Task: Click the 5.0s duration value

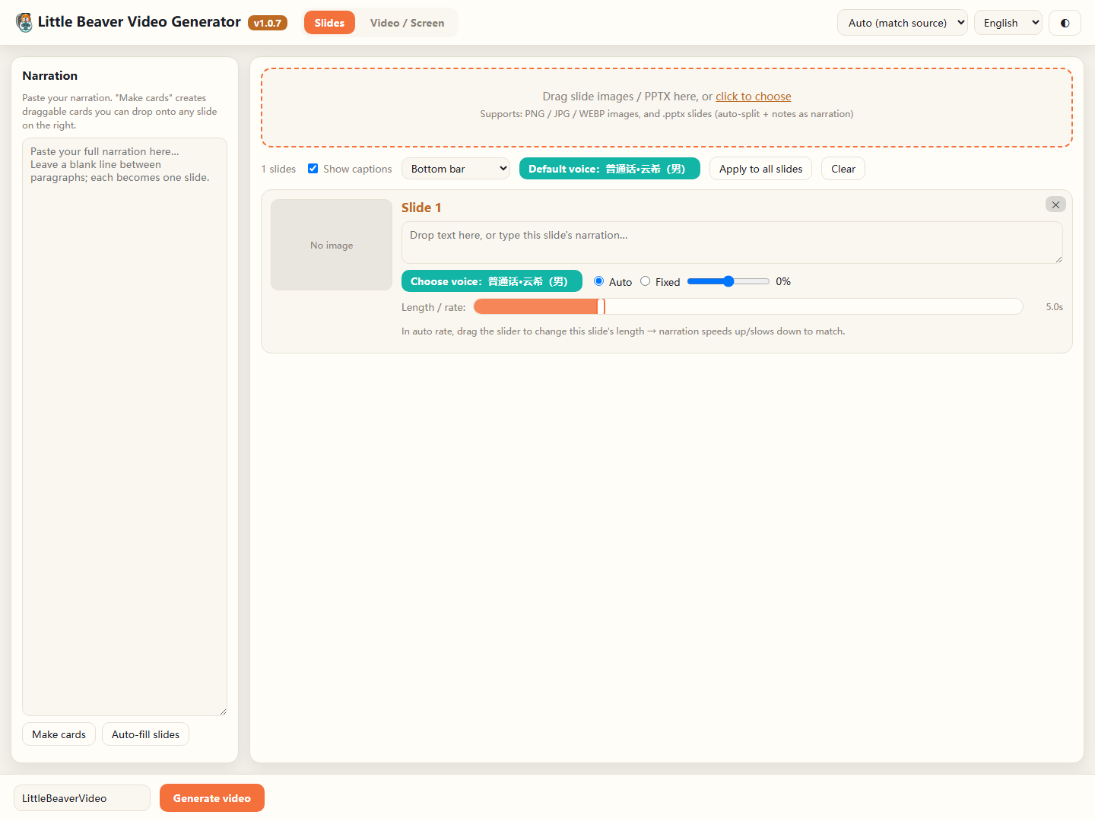Action: 1054,307
